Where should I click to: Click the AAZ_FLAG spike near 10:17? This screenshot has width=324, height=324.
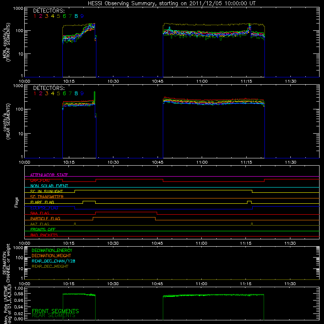coord(75,224)
